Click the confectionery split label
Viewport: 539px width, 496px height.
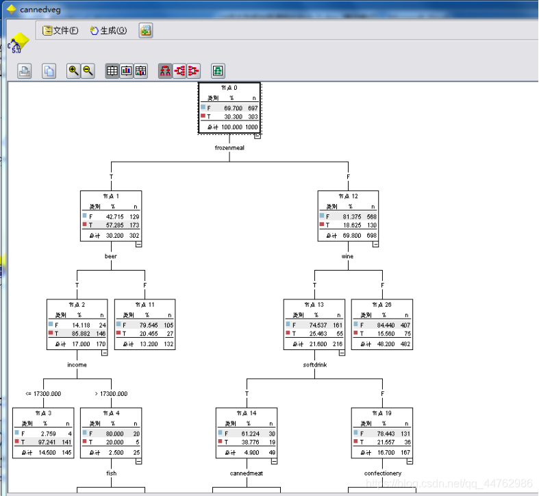tap(383, 473)
